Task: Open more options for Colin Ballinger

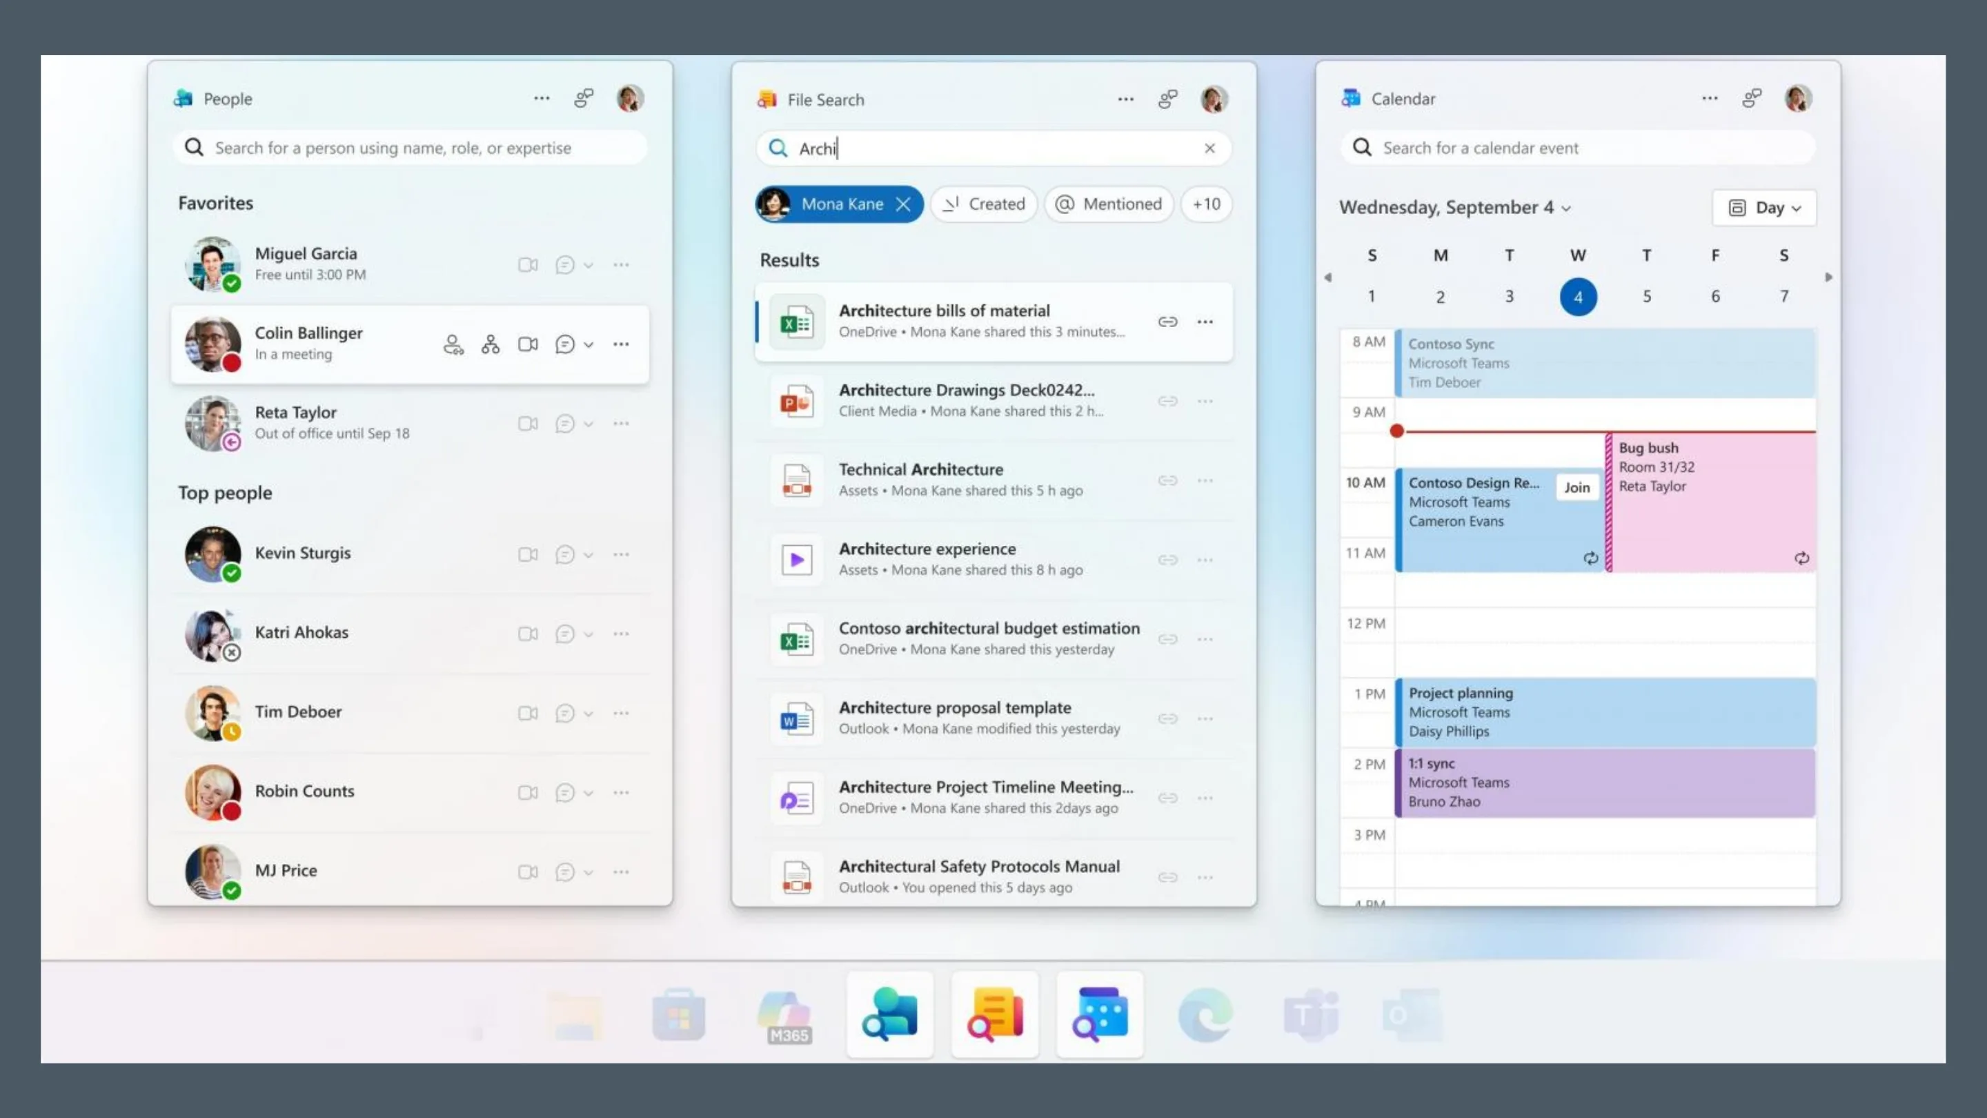Action: tap(621, 344)
